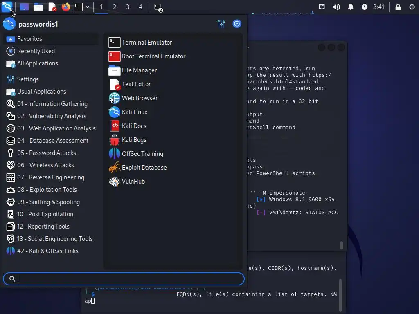The width and height of the screenshot is (419, 314).
Task: Click Show Desktop icon in top panel
Action: coord(24,7)
